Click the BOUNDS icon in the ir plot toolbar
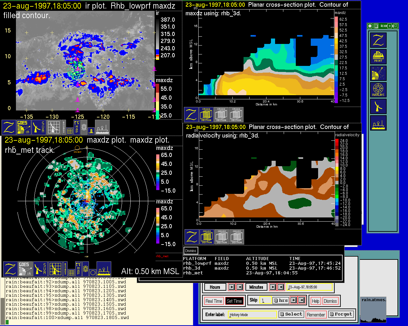408x326 pixels. (x=64, y=127)
